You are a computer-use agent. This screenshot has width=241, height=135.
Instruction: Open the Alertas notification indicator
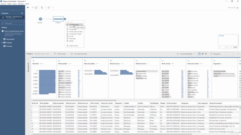pyautogui.click(x=233, y=7)
